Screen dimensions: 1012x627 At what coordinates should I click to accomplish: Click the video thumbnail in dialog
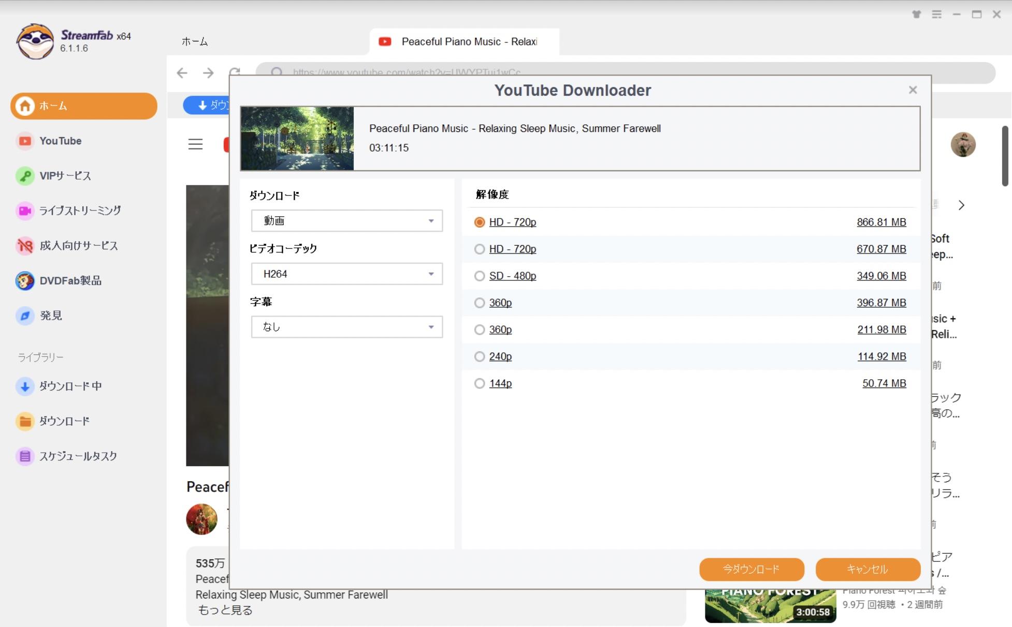297,139
